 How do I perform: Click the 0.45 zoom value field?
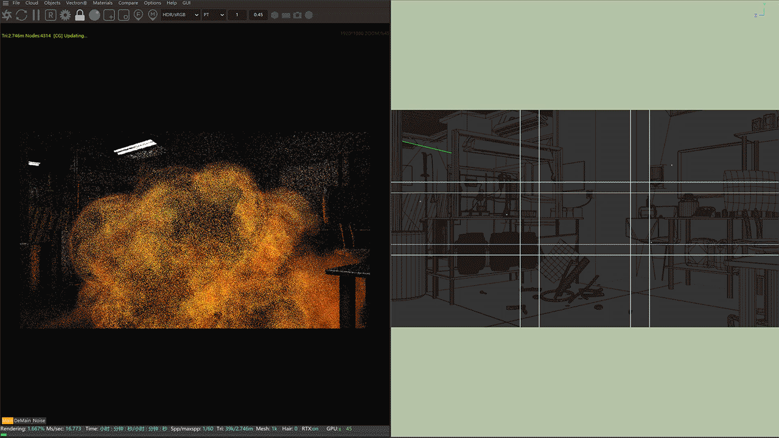pos(258,15)
